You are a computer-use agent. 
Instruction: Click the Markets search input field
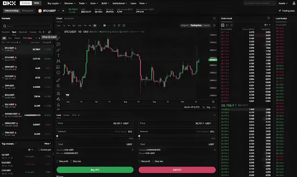27,26
